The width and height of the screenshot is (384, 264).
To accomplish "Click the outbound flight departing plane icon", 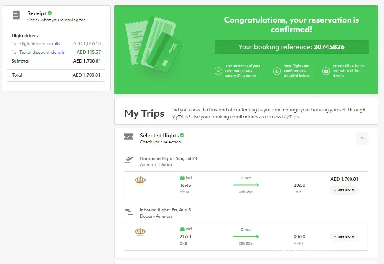I will [x=129, y=160].
